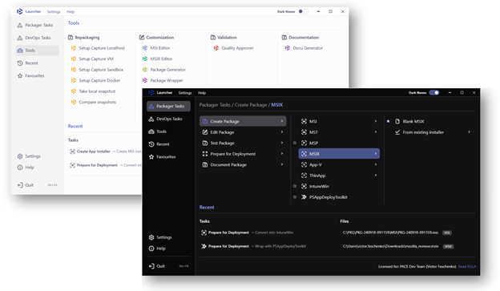This screenshot has width=500, height=291.
Task: Expand Edit Package submenu arrow
Action: pyautogui.click(x=282, y=132)
